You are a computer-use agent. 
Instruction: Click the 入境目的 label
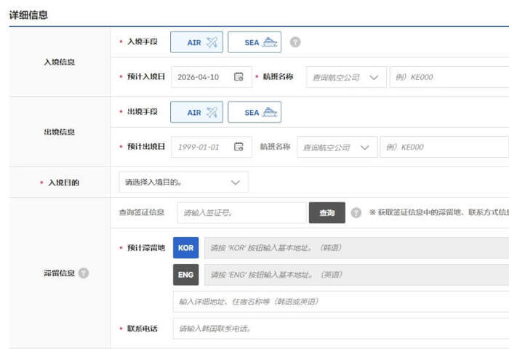tap(64, 182)
